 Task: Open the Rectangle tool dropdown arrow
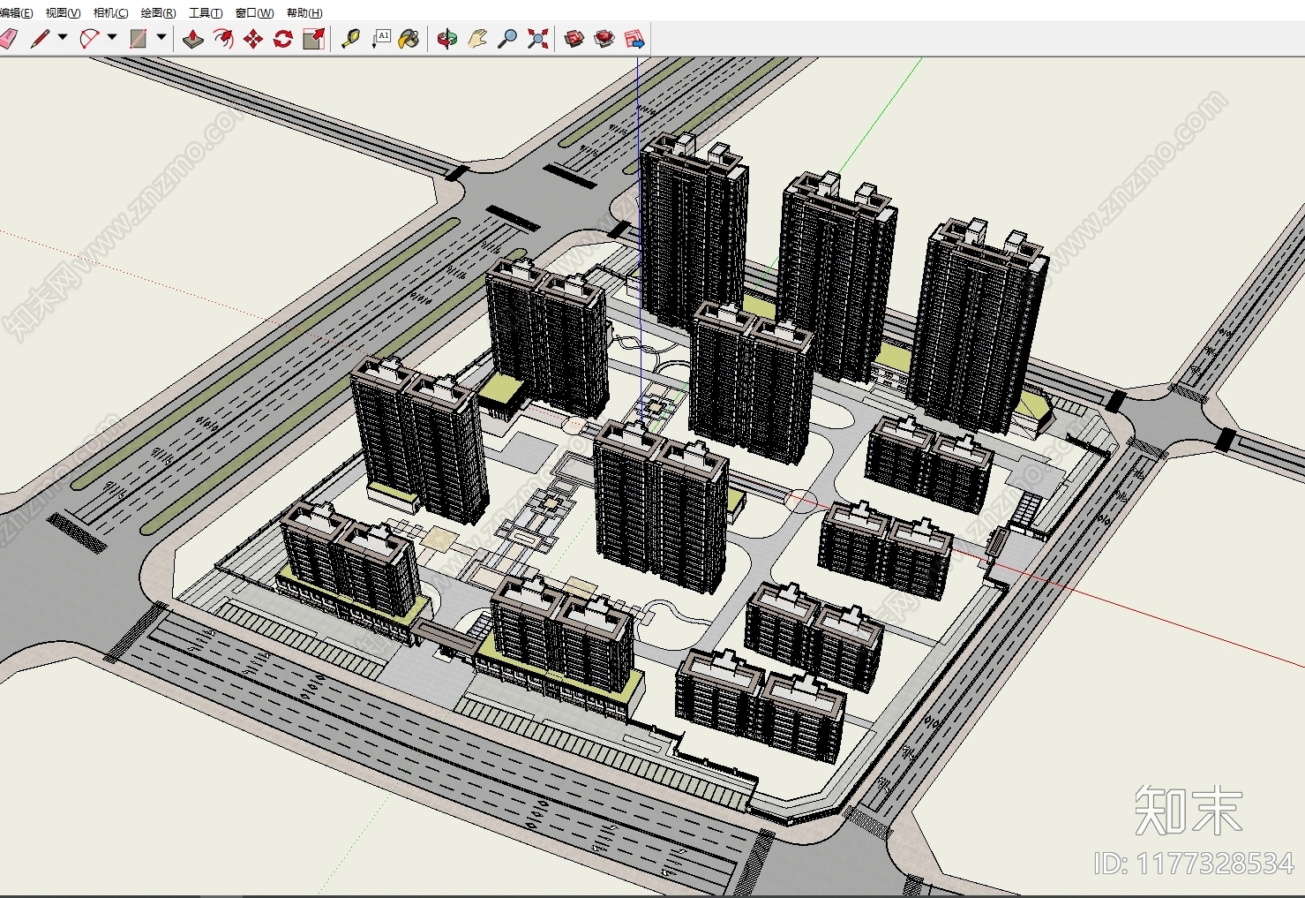click(x=161, y=37)
